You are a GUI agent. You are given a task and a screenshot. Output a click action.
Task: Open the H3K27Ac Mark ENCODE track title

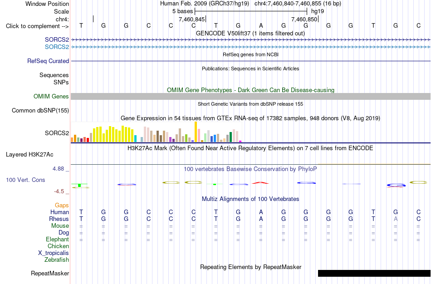(250, 148)
